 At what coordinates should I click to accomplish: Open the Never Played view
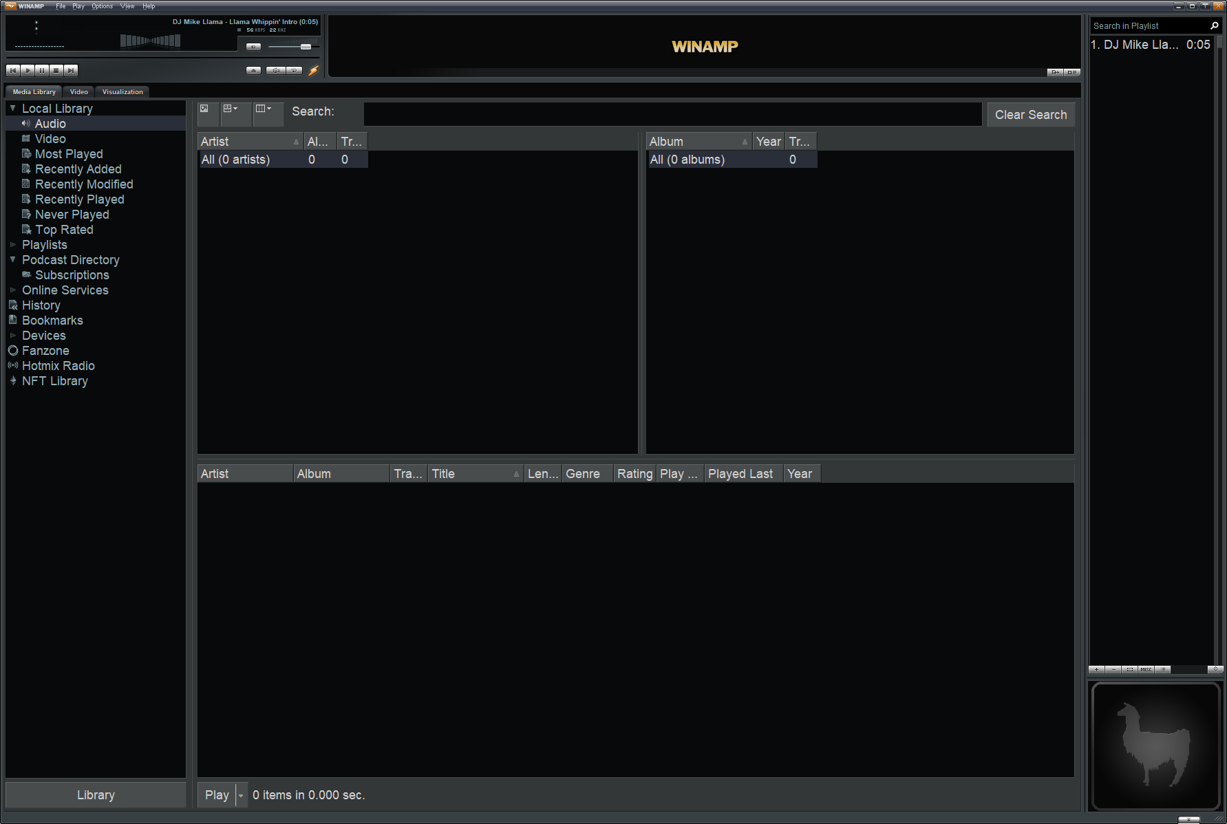click(72, 215)
